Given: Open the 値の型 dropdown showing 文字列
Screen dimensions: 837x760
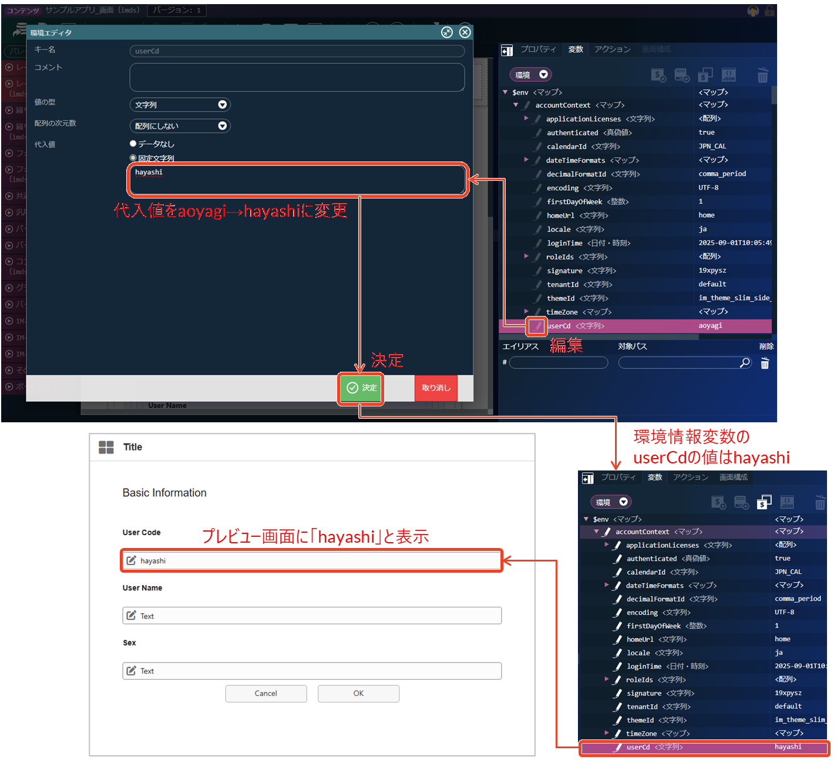Looking at the screenshot, I should tap(180, 105).
